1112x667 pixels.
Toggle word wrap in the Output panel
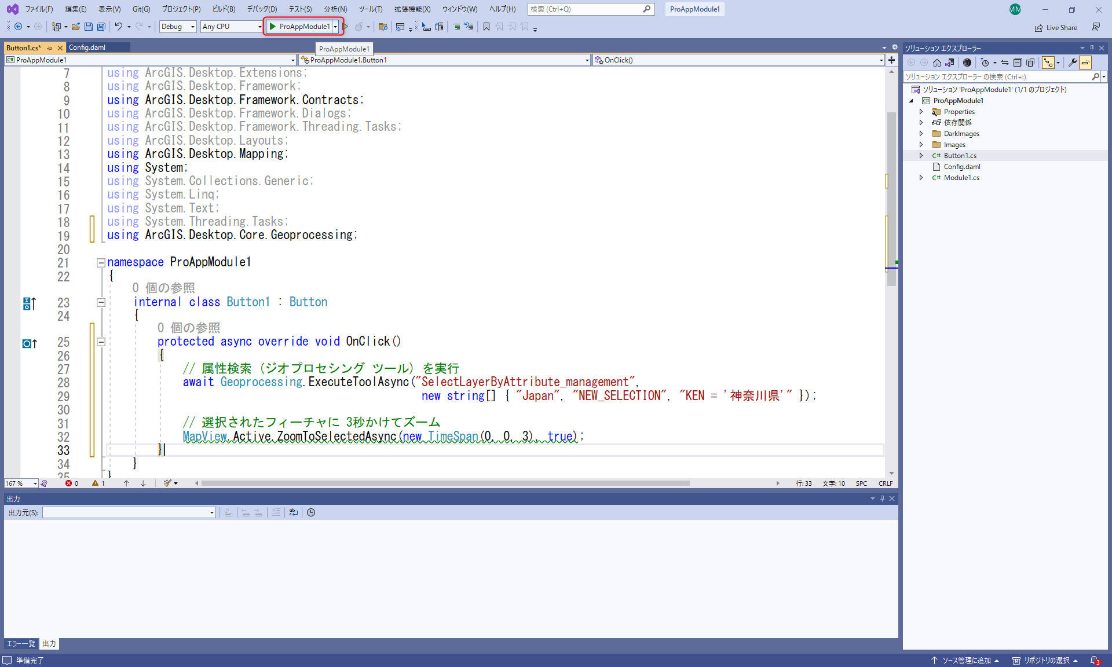293,512
